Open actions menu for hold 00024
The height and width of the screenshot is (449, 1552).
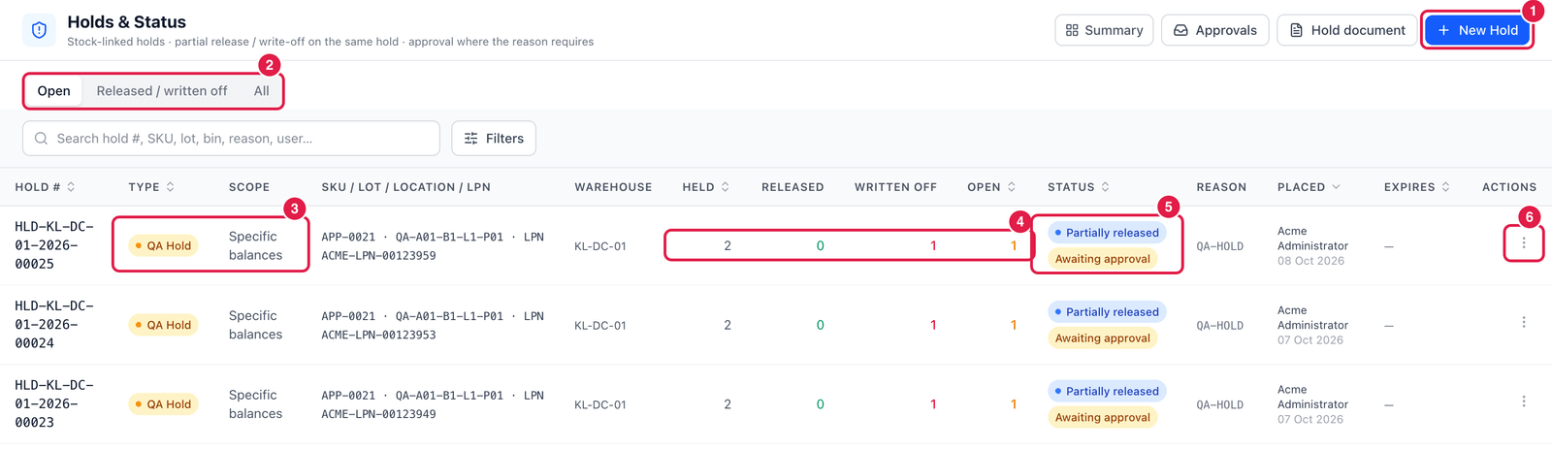pyautogui.click(x=1524, y=322)
